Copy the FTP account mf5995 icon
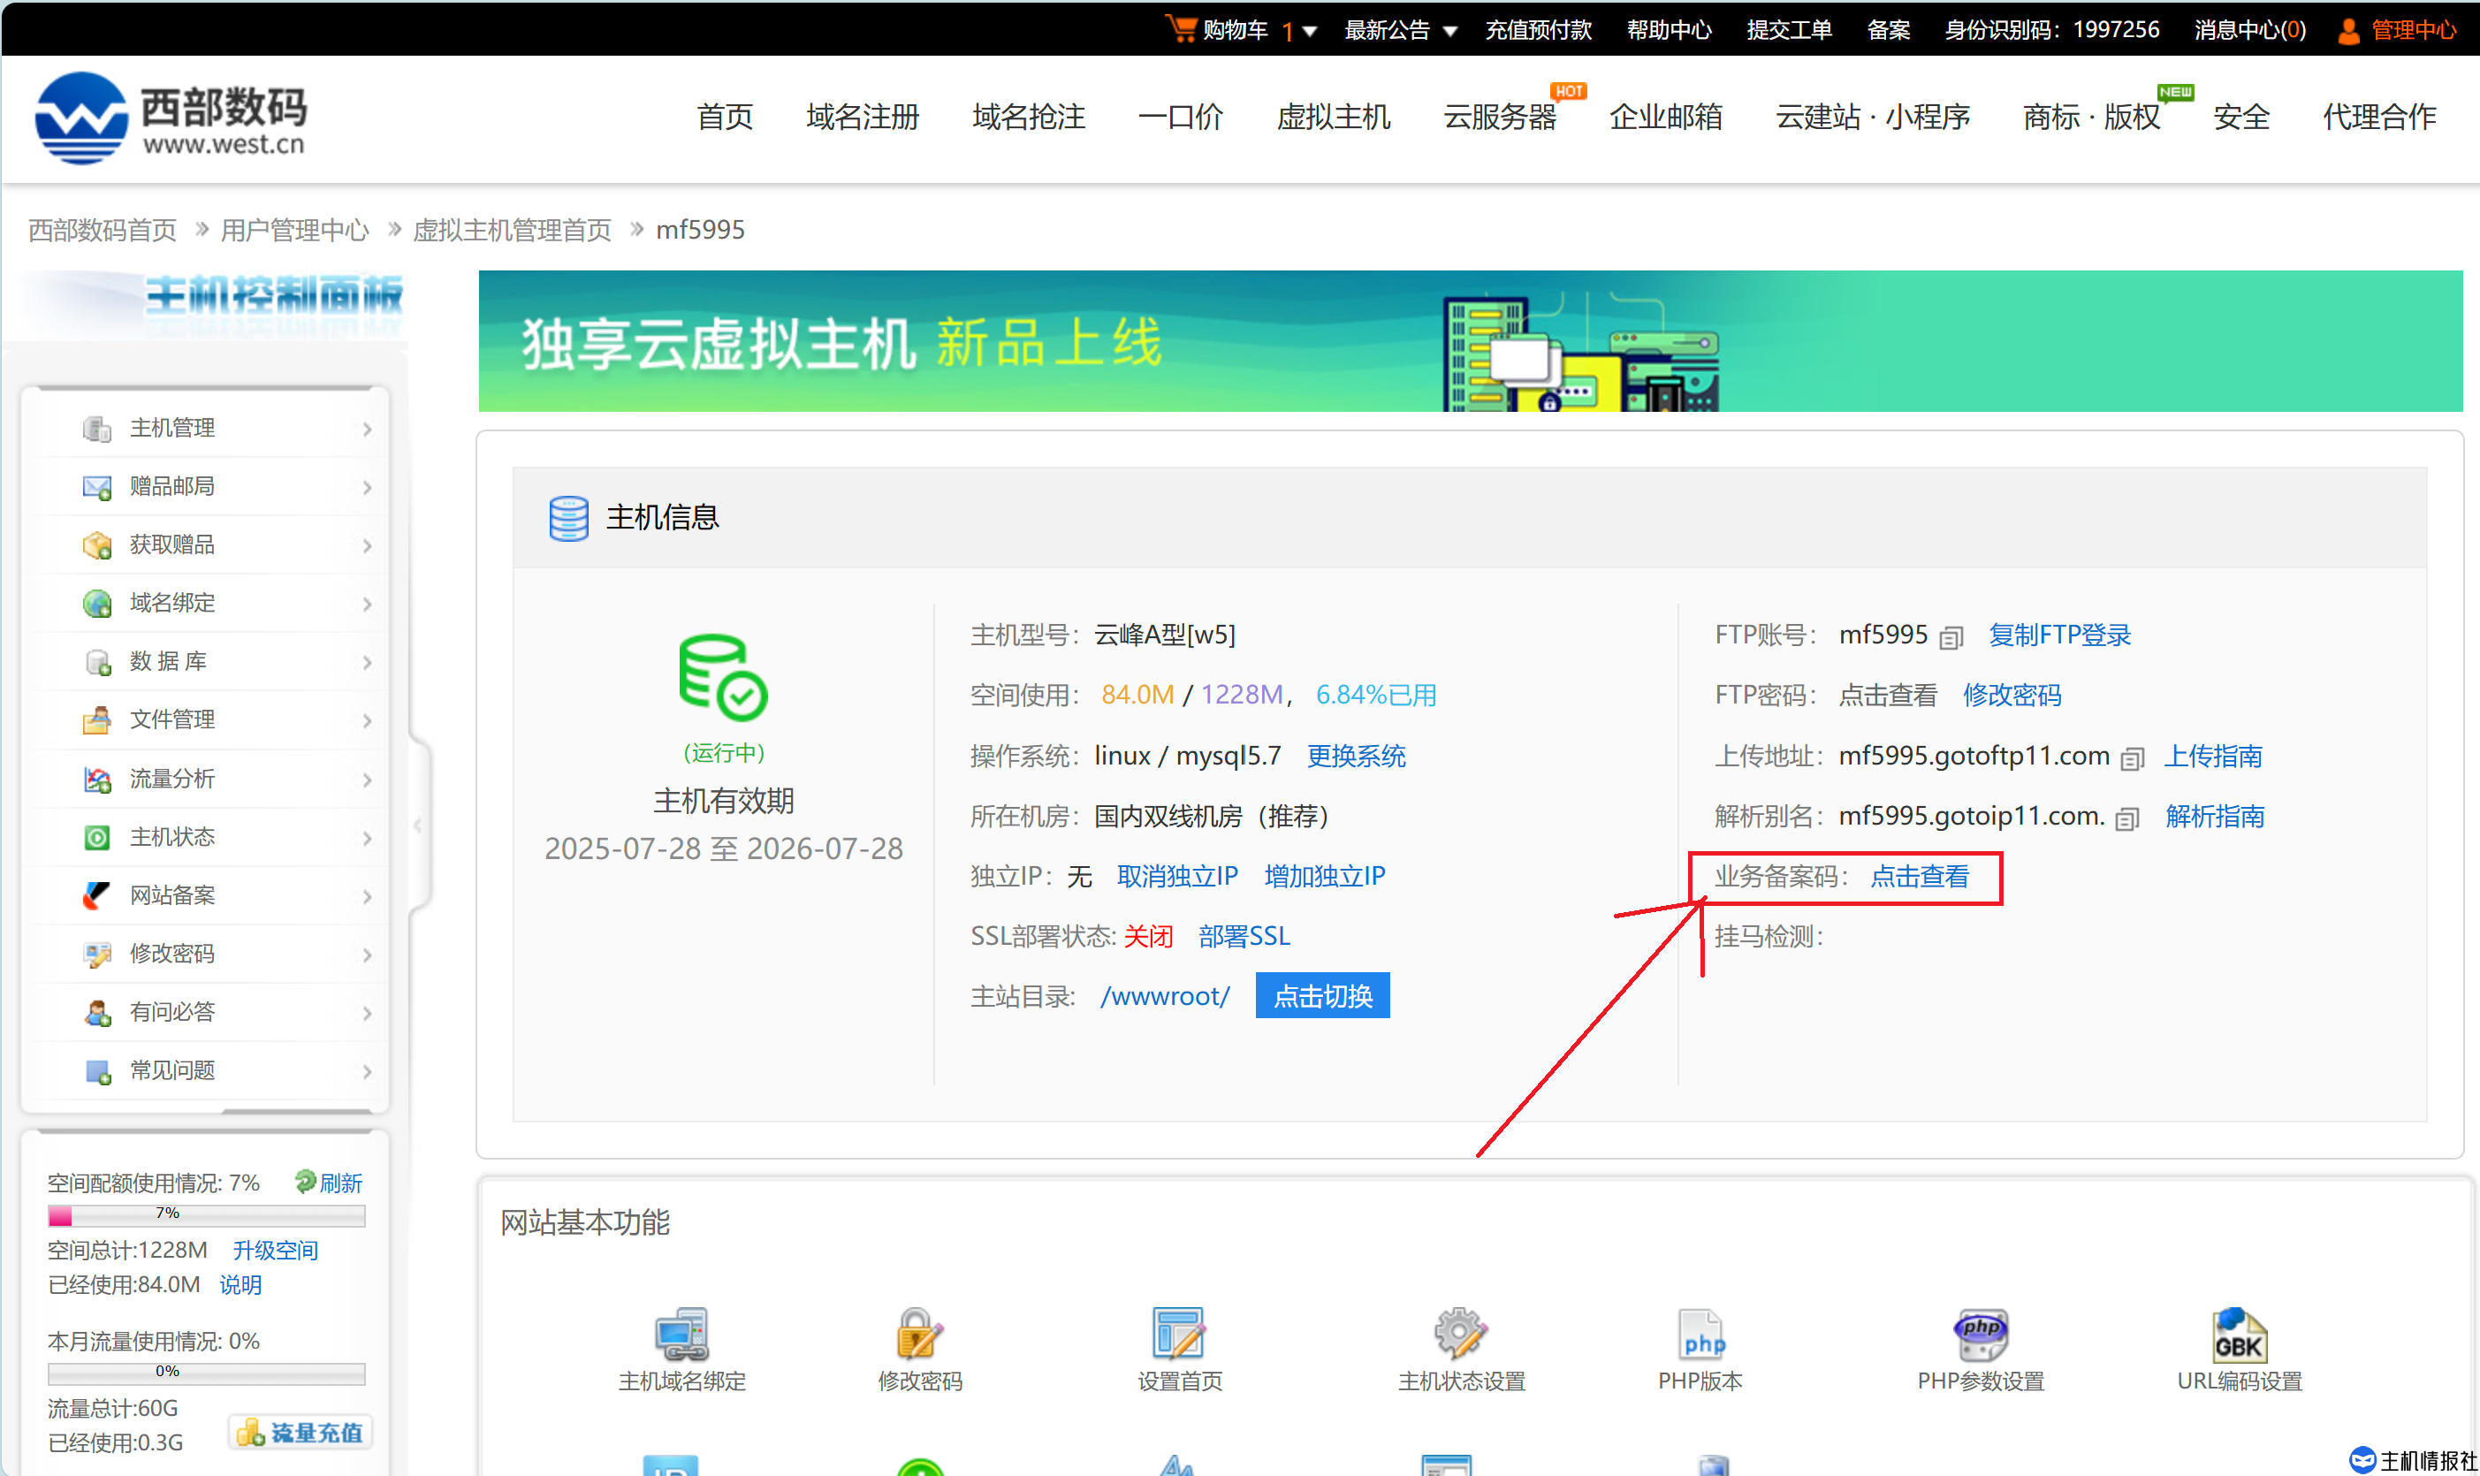This screenshot has height=1476, width=2480. click(x=1951, y=636)
